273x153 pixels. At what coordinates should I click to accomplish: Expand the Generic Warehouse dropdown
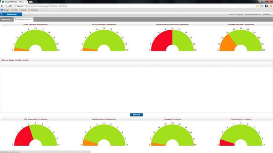click(253, 14)
